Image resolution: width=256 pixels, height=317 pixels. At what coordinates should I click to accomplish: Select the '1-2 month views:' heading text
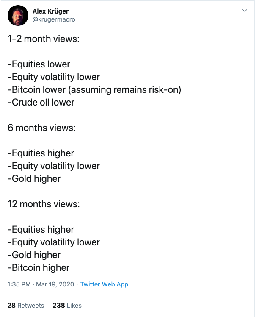44,39
